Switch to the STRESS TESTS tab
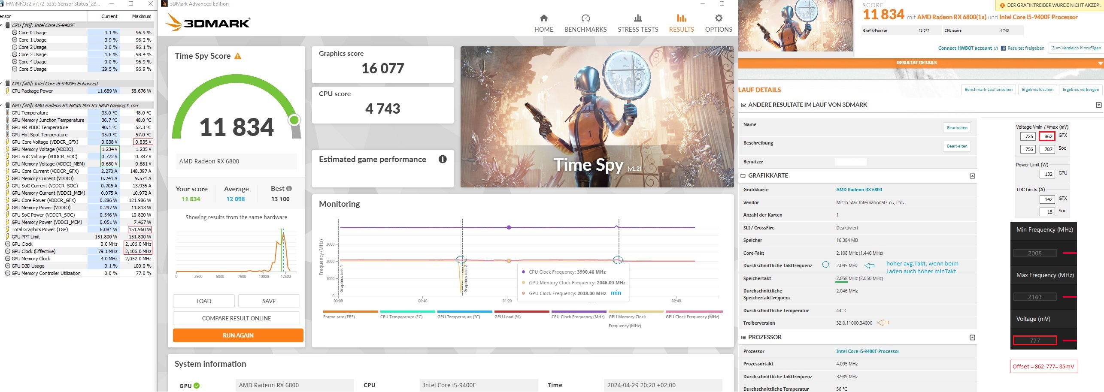Image resolution: width=1104 pixels, height=392 pixels. click(638, 24)
